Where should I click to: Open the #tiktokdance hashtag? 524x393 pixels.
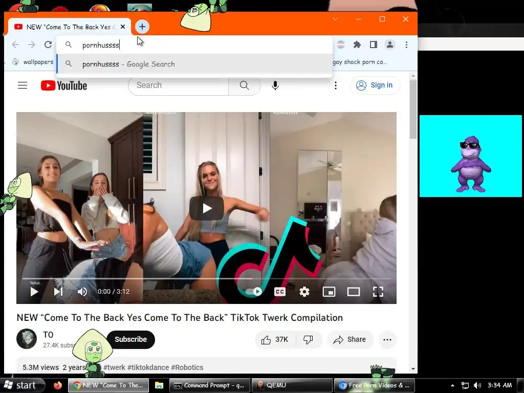[148, 367]
